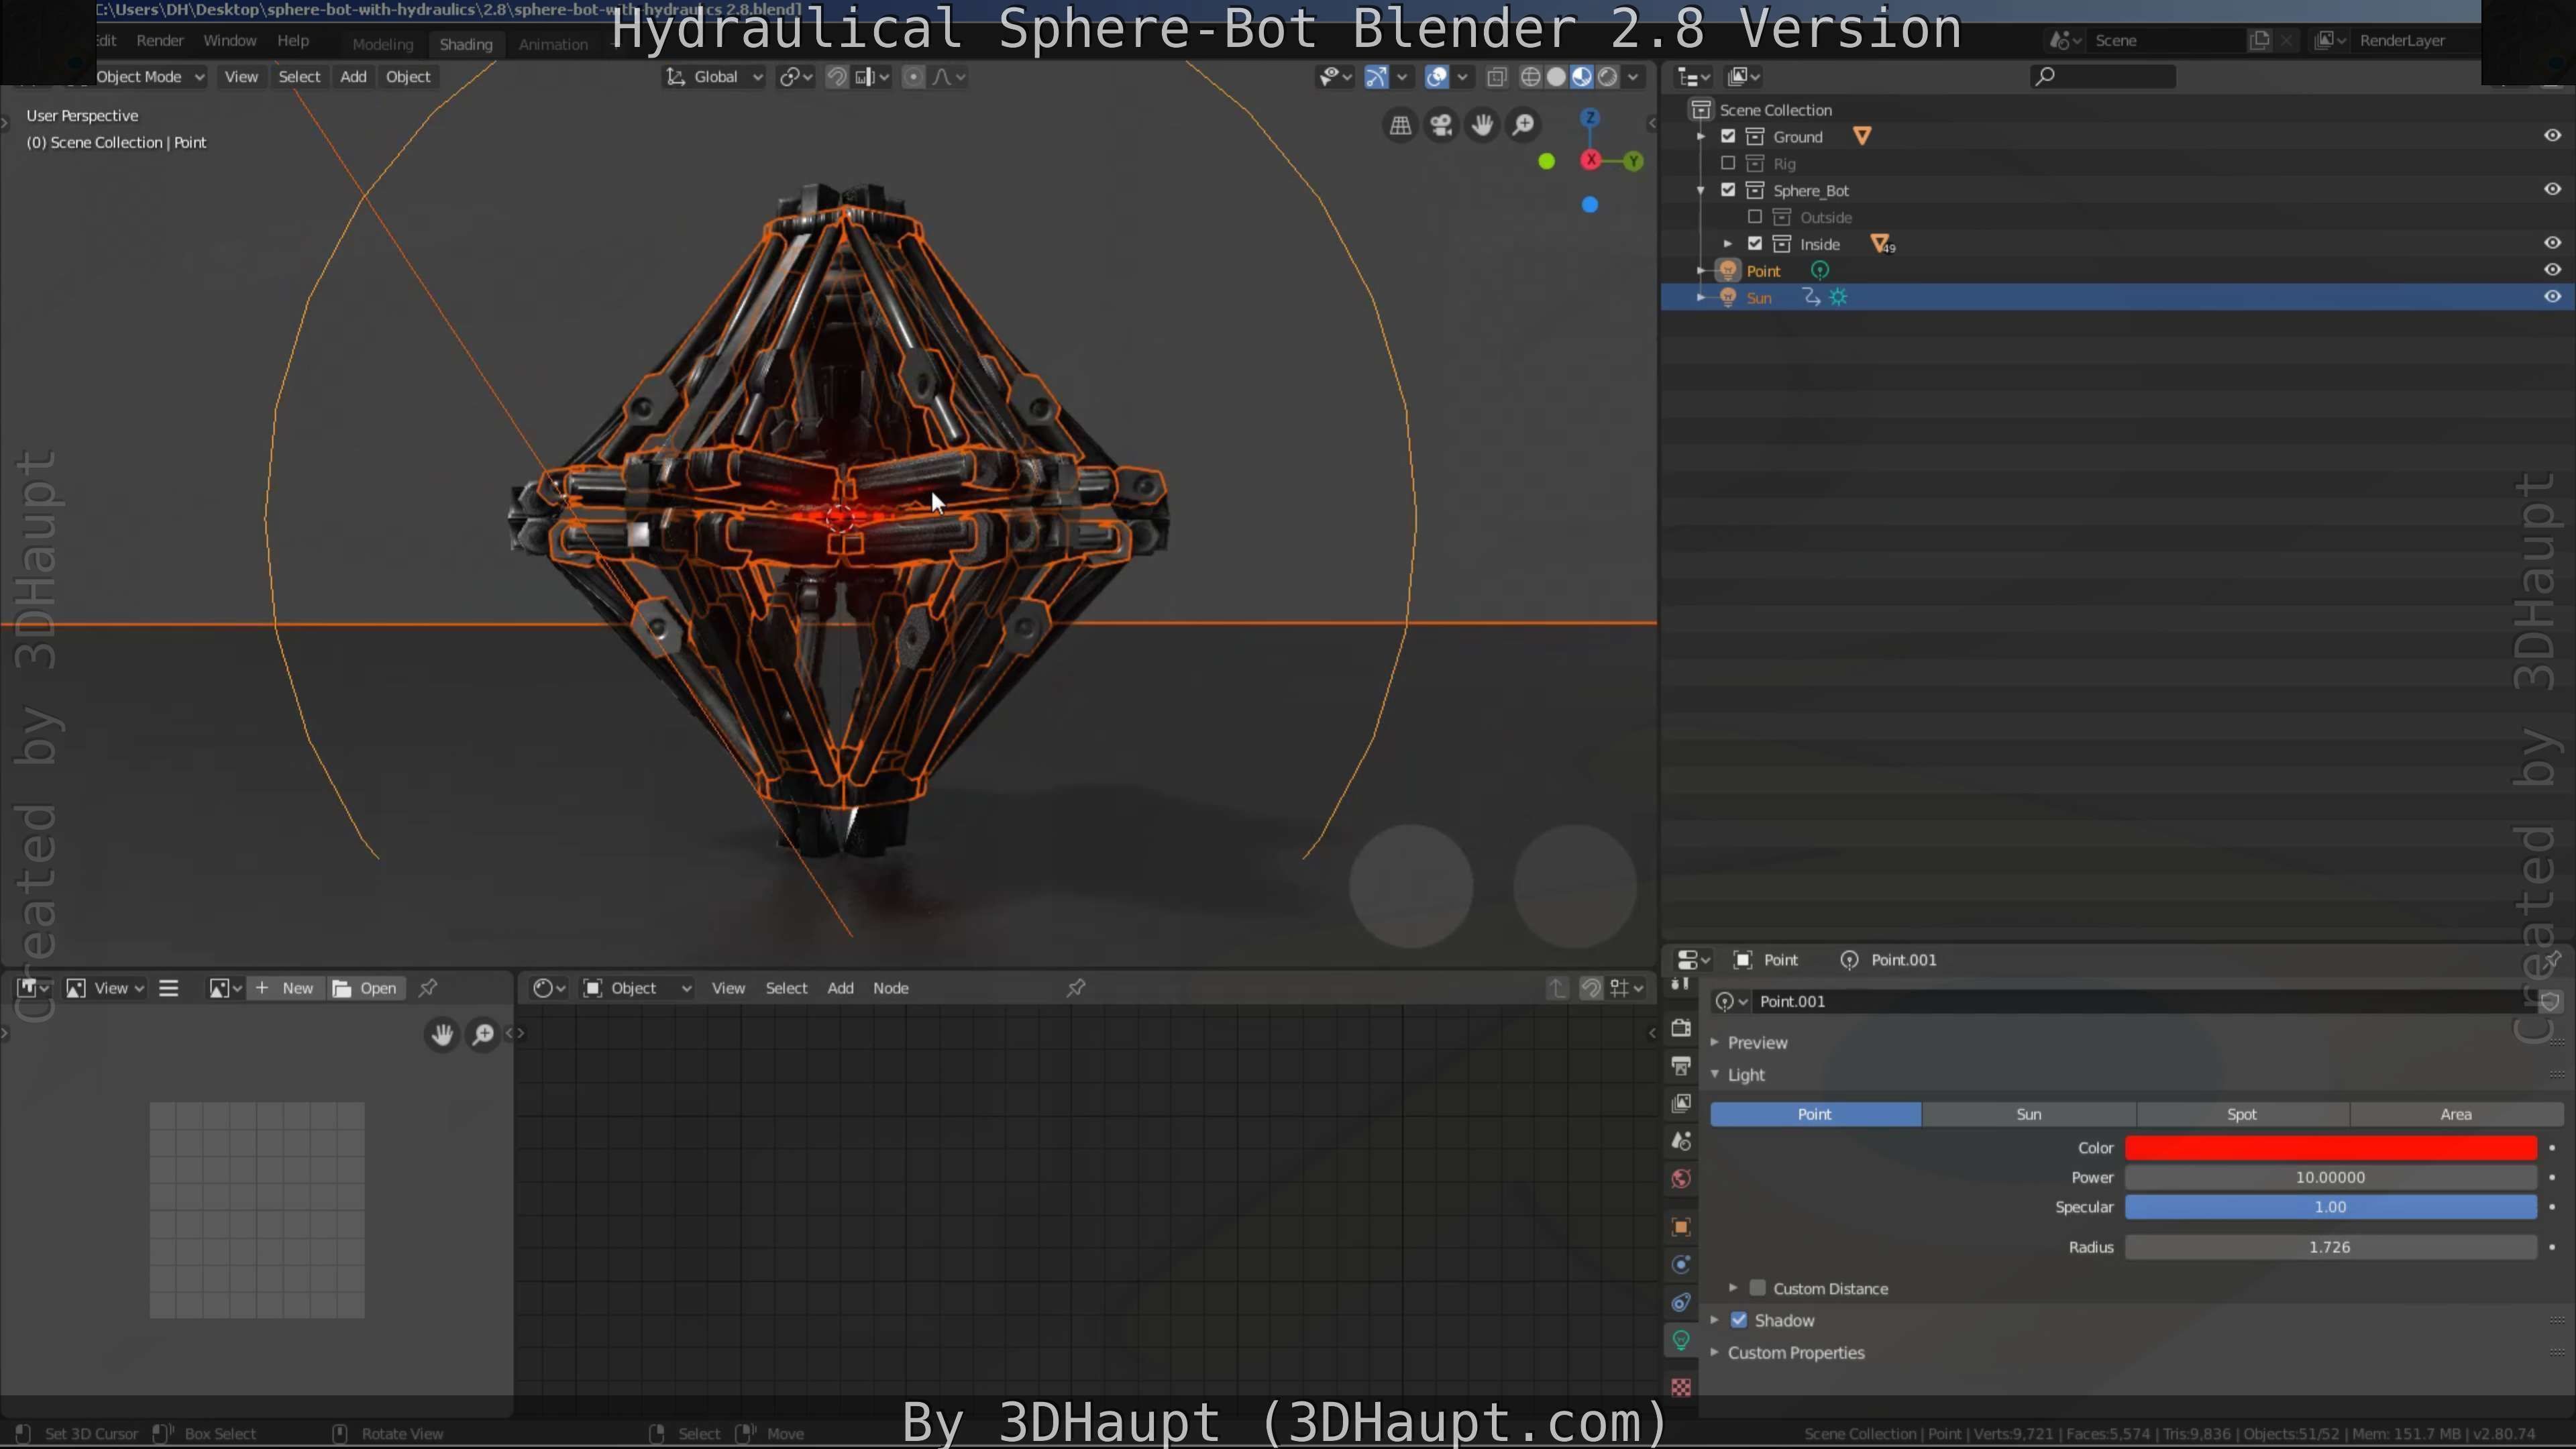Image resolution: width=2576 pixels, height=1449 pixels.
Task: Open Output properties tab icon
Action: click(1681, 1066)
